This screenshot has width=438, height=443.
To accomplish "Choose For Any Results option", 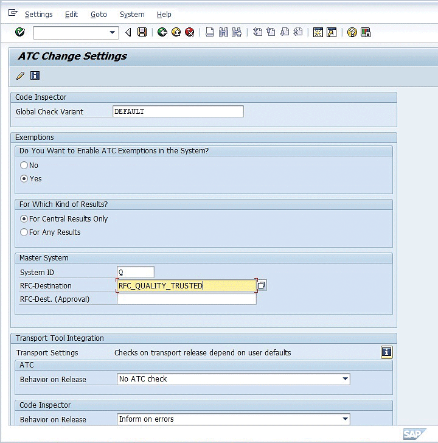I will pyautogui.click(x=24, y=232).
